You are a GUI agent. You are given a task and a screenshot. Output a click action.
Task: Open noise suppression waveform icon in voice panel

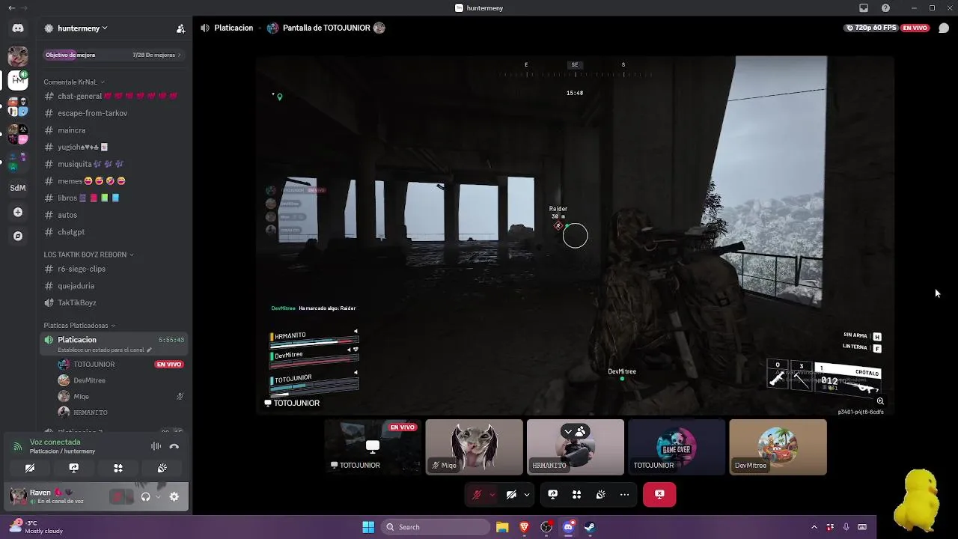156,446
